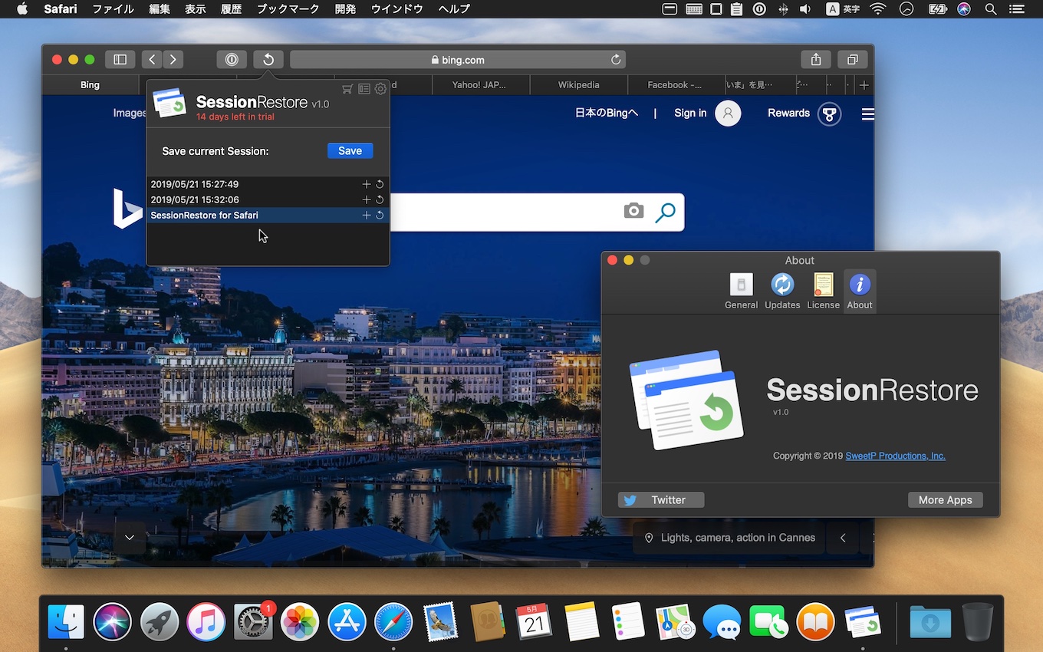Screen dimensions: 1043x652
Task: Open a new Safari tab
Action: (x=864, y=85)
